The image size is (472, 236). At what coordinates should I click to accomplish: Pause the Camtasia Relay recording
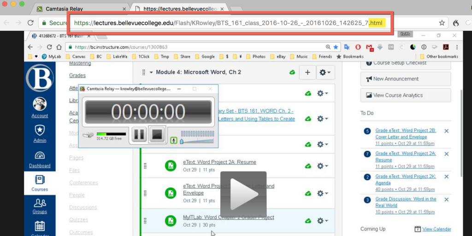(x=139, y=134)
